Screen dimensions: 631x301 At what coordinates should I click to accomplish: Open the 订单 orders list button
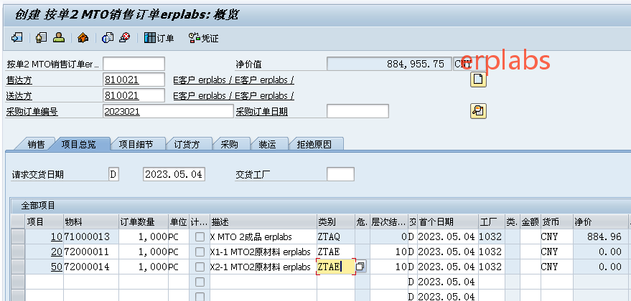tap(159, 38)
